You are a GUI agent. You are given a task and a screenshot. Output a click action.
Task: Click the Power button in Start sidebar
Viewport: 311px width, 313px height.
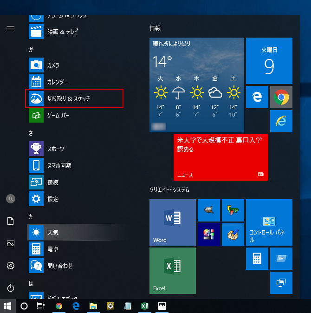(11, 288)
